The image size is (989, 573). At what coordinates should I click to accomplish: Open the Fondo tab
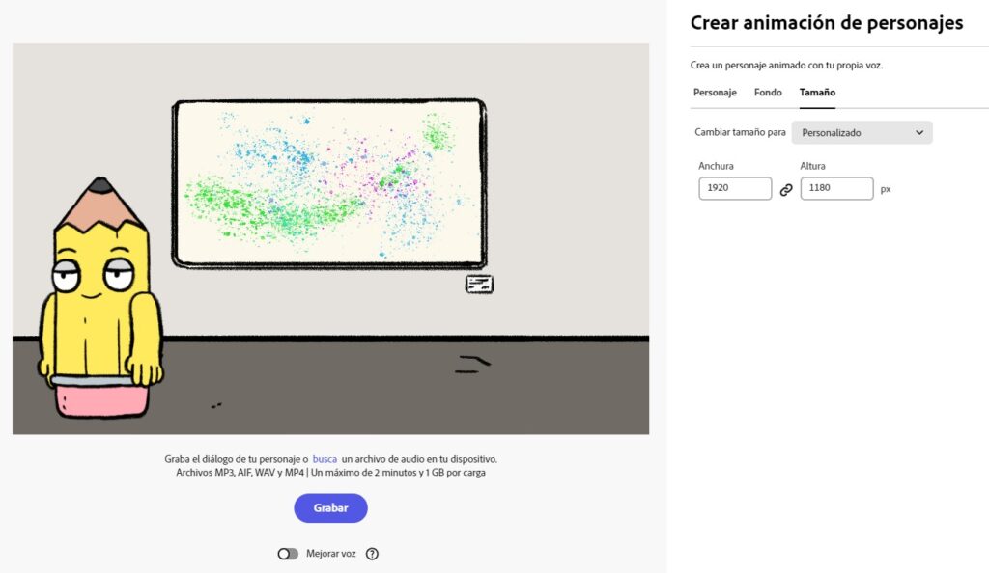point(768,93)
